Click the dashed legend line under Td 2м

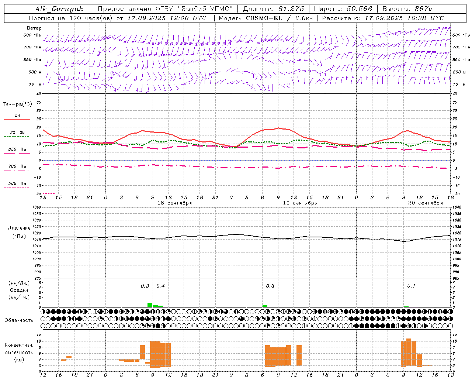(16, 137)
